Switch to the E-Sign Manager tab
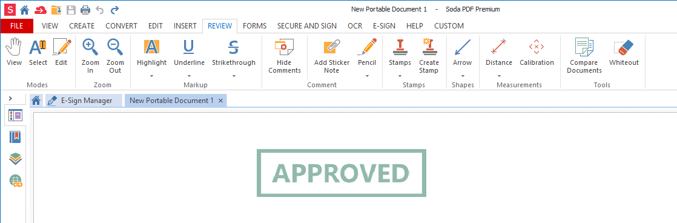 [81, 101]
